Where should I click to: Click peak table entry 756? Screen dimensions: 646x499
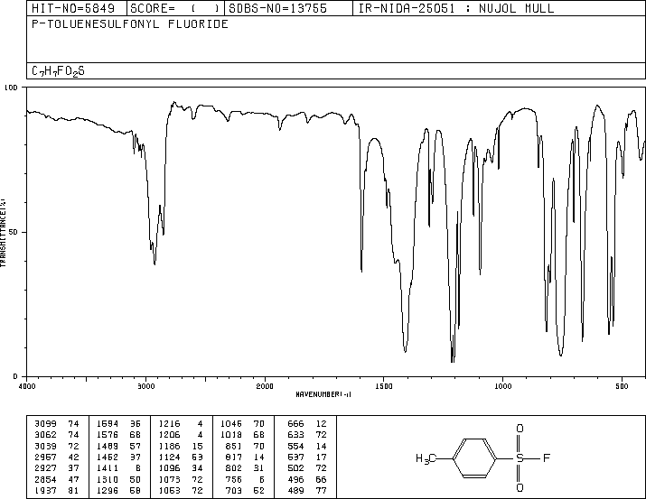[x=234, y=479]
